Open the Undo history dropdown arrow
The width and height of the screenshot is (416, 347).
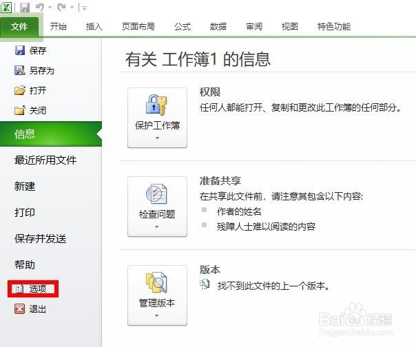pyautogui.click(x=50, y=8)
